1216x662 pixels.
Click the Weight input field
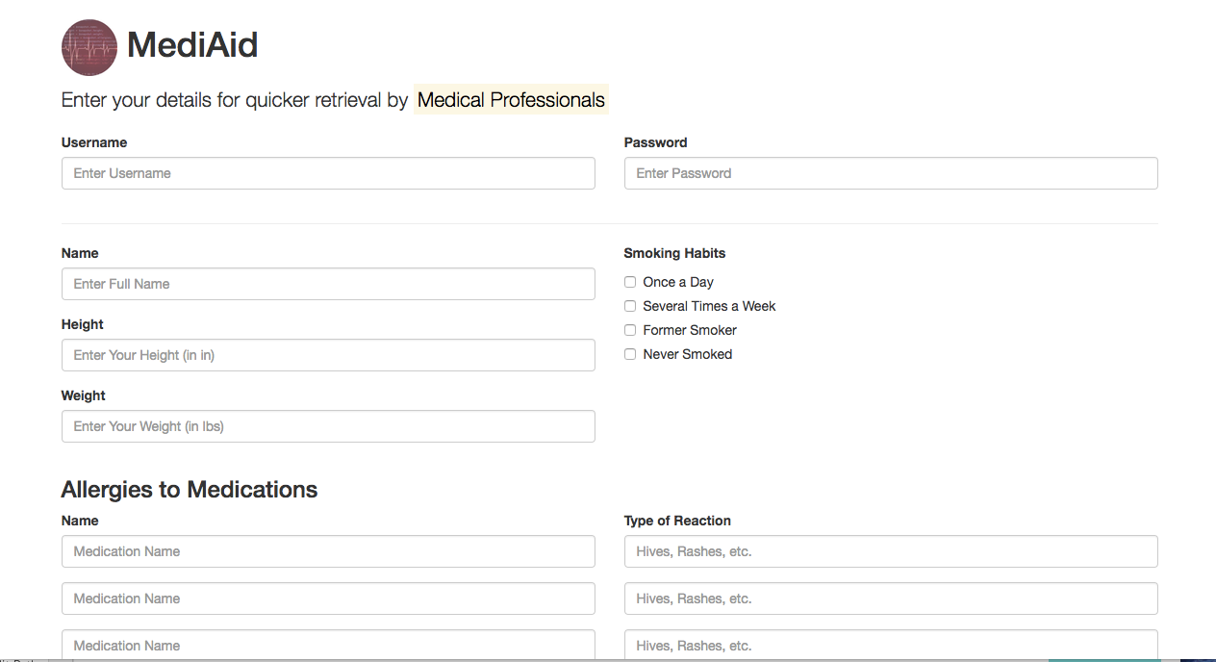pos(328,426)
